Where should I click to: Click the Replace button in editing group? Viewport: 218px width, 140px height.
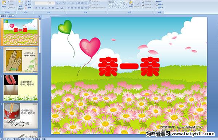[159, 4]
